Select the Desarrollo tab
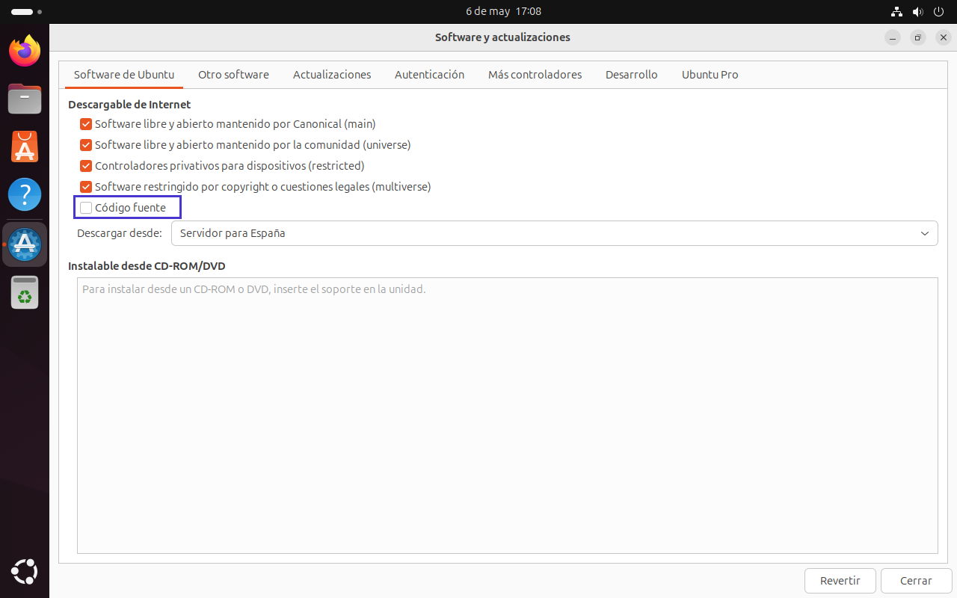The width and height of the screenshot is (957, 598). pyautogui.click(x=632, y=75)
